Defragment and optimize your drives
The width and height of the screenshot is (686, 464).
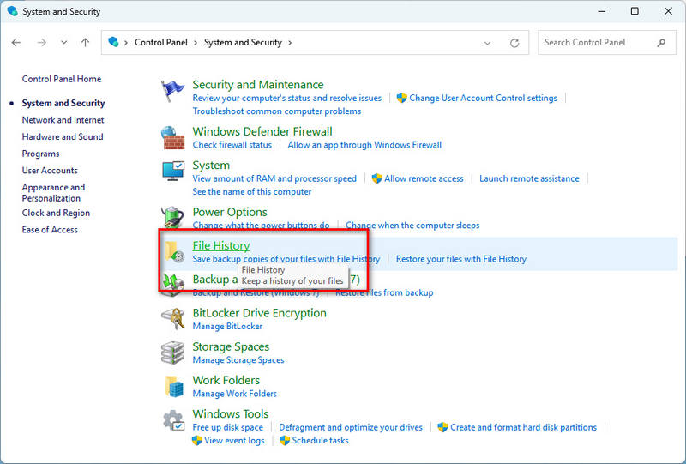tap(351, 428)
